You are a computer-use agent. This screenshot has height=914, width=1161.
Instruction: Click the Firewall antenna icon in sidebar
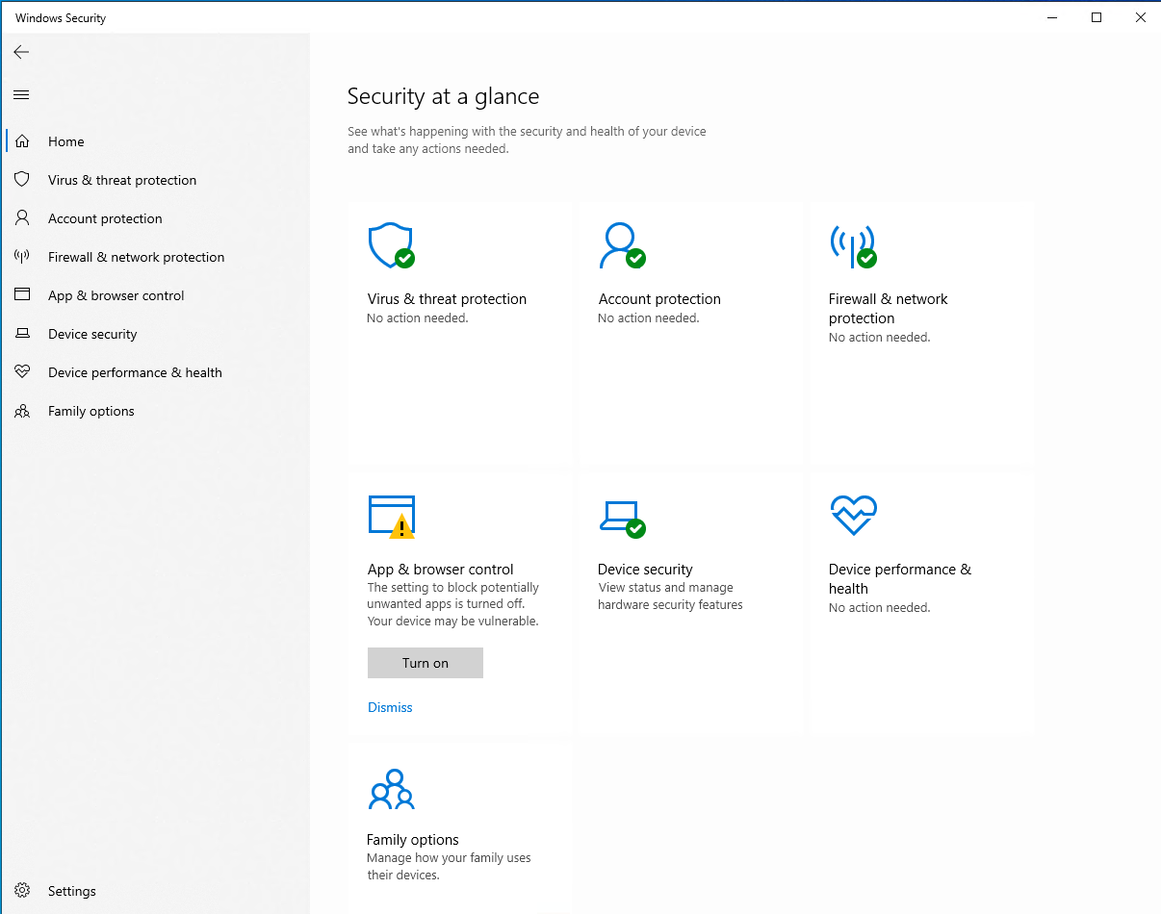click(x=22, y=257)
